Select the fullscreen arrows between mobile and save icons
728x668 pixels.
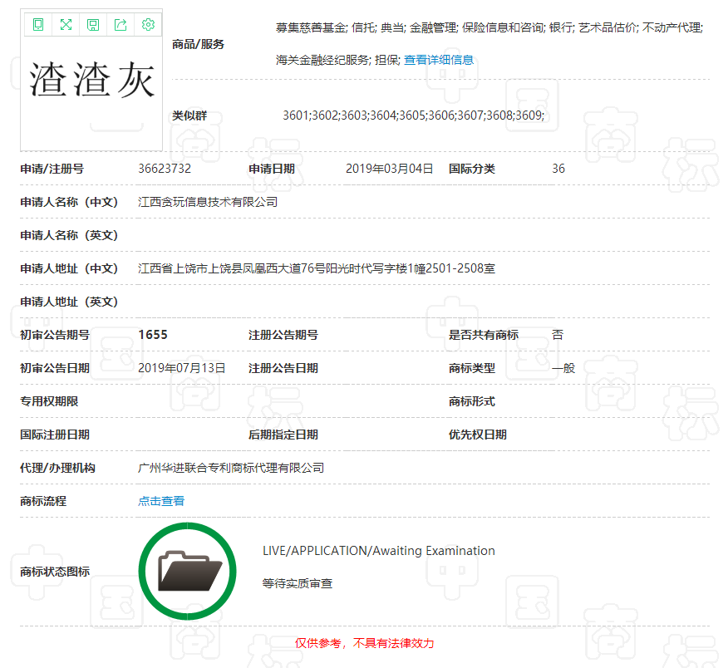(66, 24)
